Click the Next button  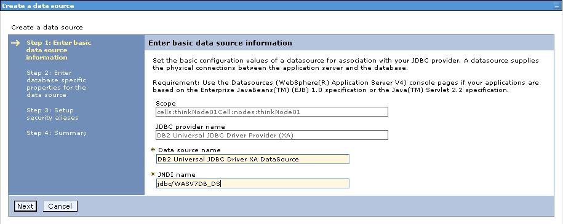(x=25, y=206)
